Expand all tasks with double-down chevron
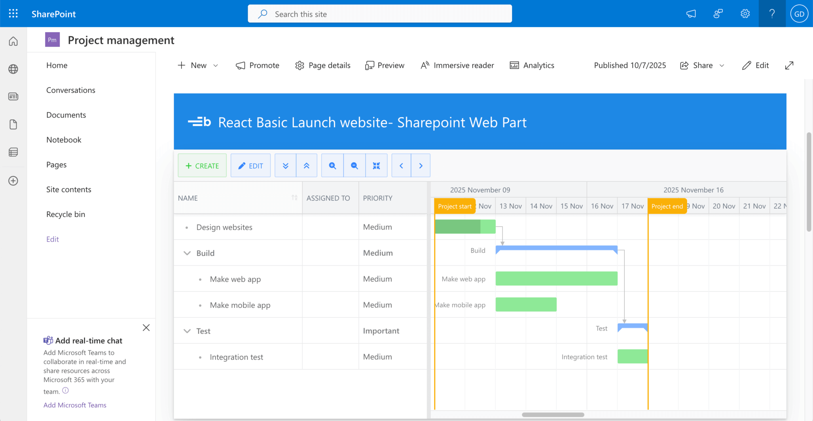 (x=285, y=165)
